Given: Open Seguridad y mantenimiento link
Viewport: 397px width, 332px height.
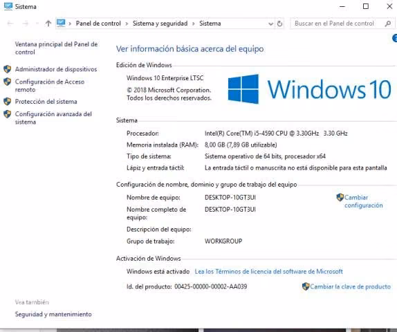Looking at the screenshot, I should click(53, 314).
